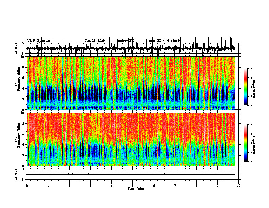
Task: Click the "-5" tick on ch.1 colorbar
Action: (x=250, y=87)
